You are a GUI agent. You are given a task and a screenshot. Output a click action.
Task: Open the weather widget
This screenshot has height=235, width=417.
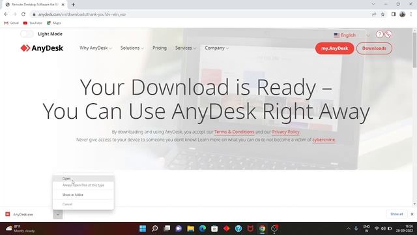click(x=21, y=228)
